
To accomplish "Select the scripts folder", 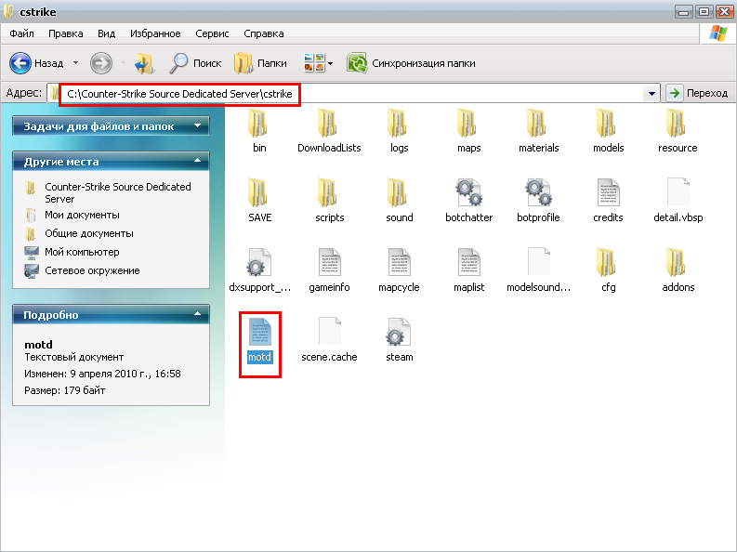I will pyautogui.click(x=329, y=200).
